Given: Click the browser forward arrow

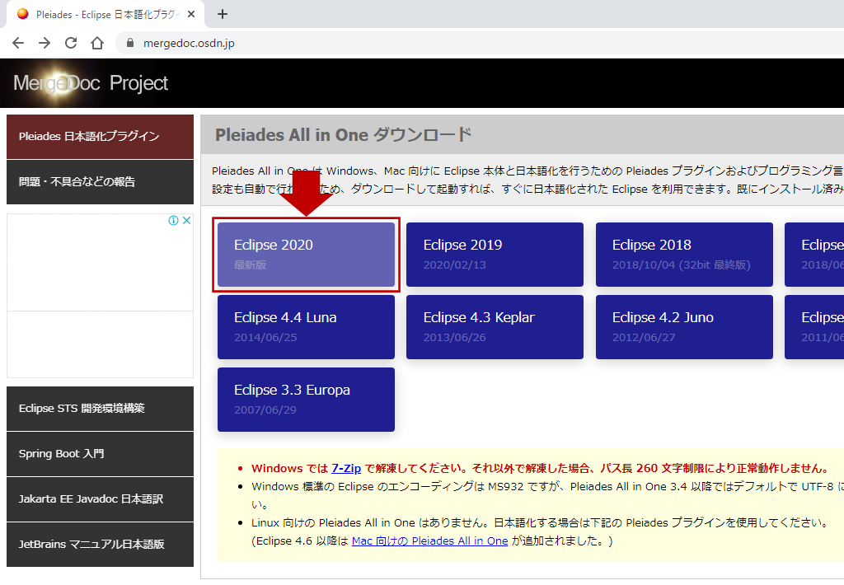Looking at the screenshot, I should pos(45,43).
